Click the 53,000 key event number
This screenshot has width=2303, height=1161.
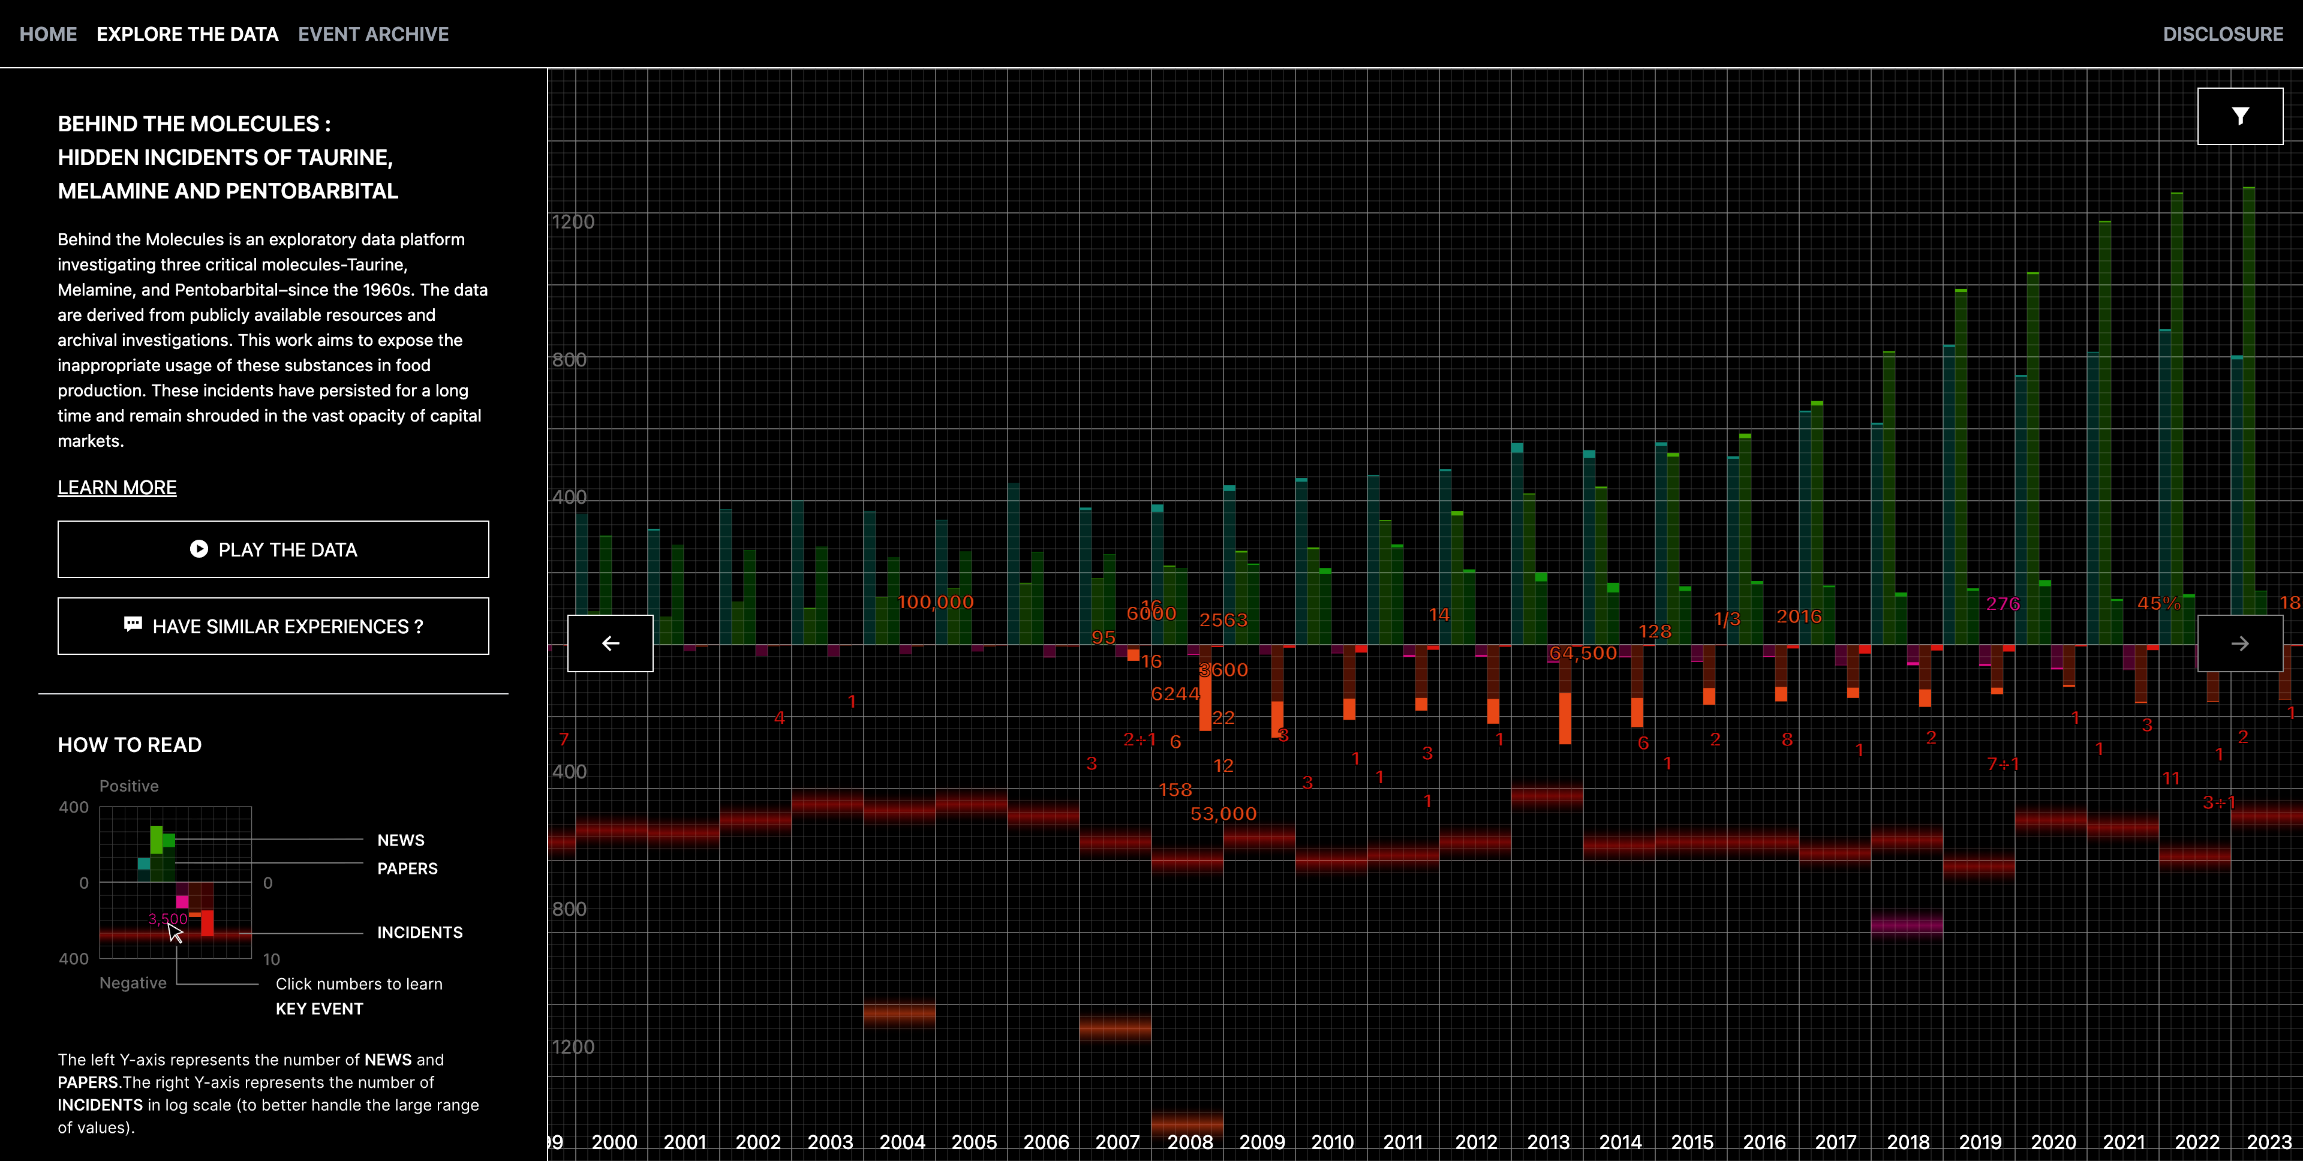click(1223, 814)
